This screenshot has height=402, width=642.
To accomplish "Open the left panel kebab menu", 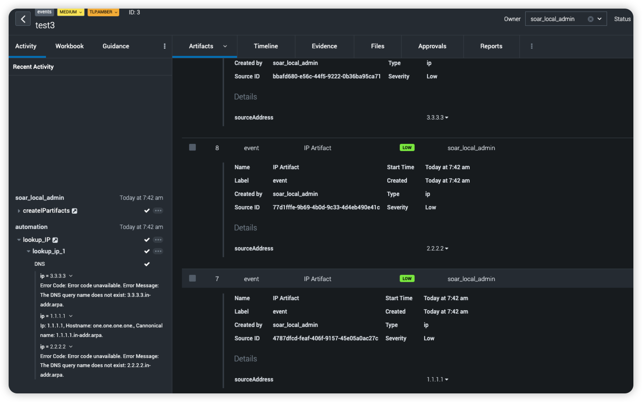I will pos(165,46).
